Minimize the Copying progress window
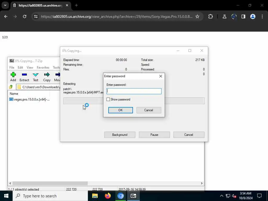268x201 pixels. [x=178, y=51]
